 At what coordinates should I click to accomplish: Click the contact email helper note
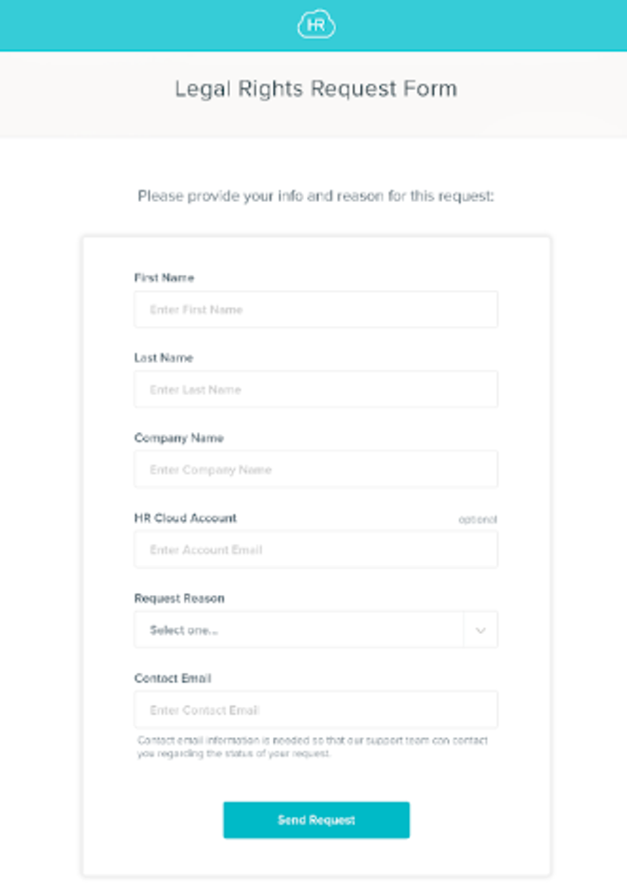pos(313,747)
